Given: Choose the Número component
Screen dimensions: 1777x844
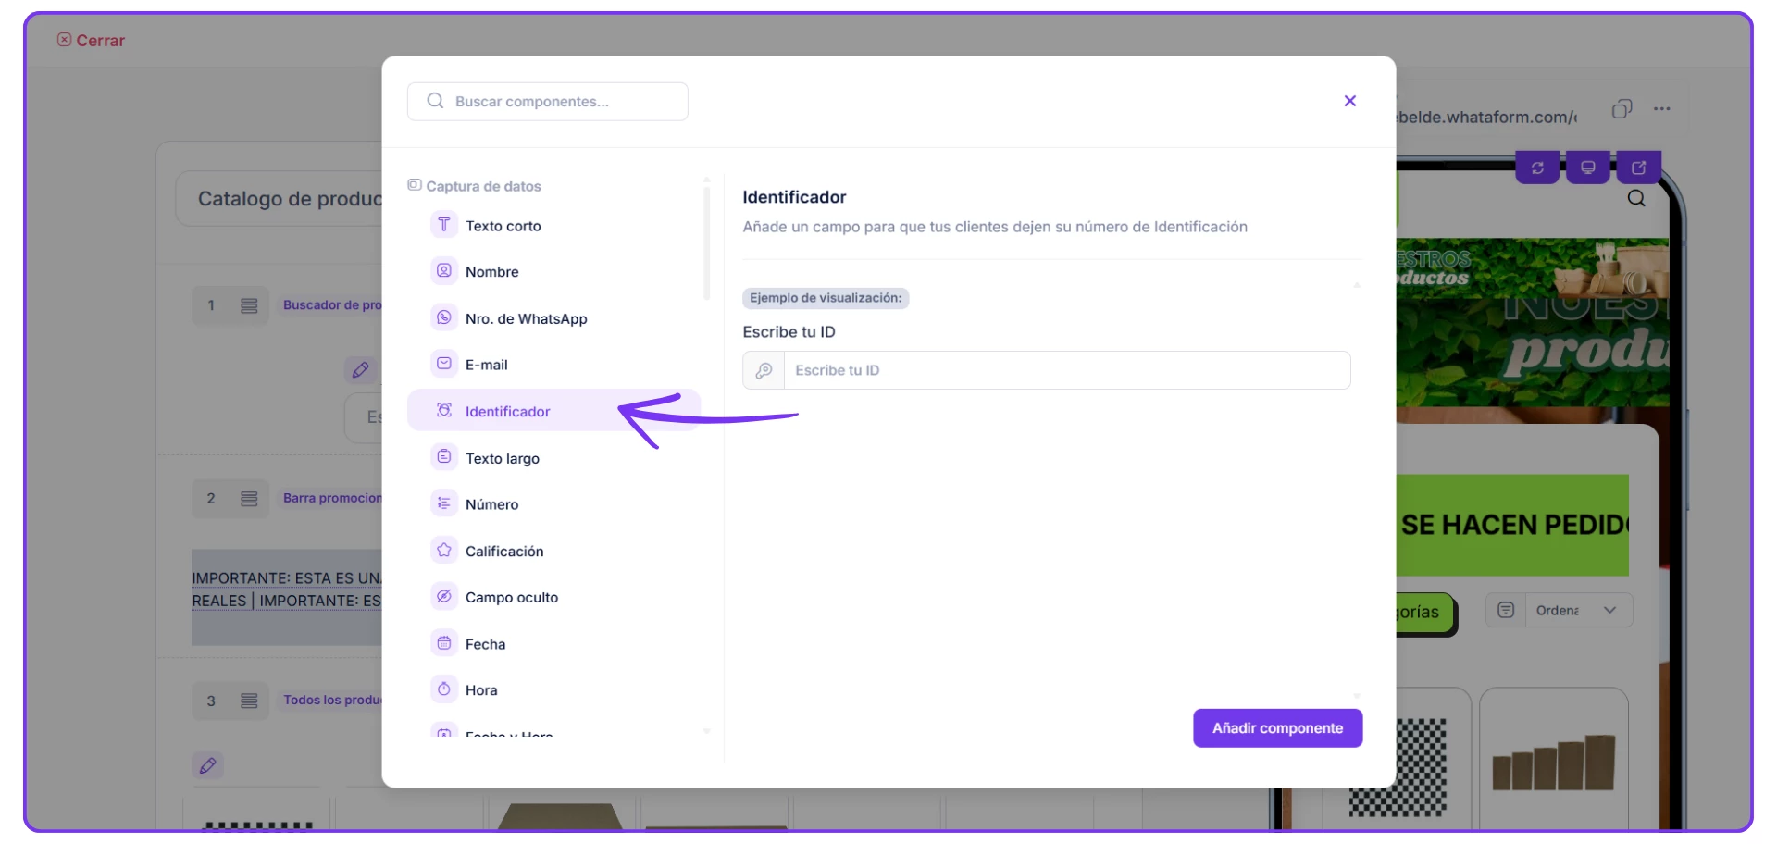Looking at the screenshot, I should (491, 504).
